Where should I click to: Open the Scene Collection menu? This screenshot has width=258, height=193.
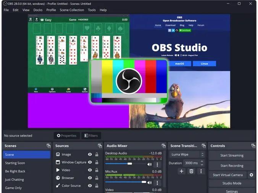pos(72,10)
